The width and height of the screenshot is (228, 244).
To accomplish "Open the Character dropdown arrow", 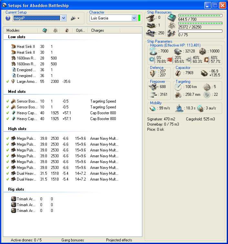I will (x=134, y=18).
